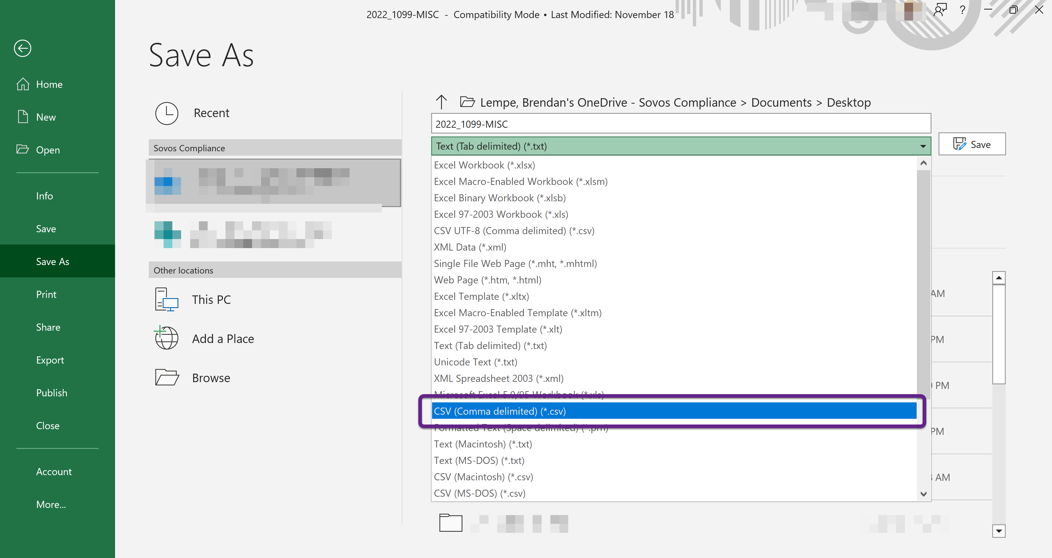Click the back arrow circle icon

[22, 48]
